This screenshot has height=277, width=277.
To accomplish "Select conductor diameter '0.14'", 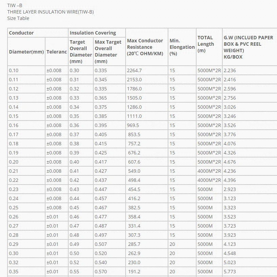I will click(14, 107).
